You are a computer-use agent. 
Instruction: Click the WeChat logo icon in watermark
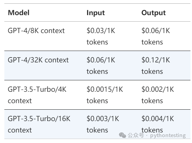[122, 135]
